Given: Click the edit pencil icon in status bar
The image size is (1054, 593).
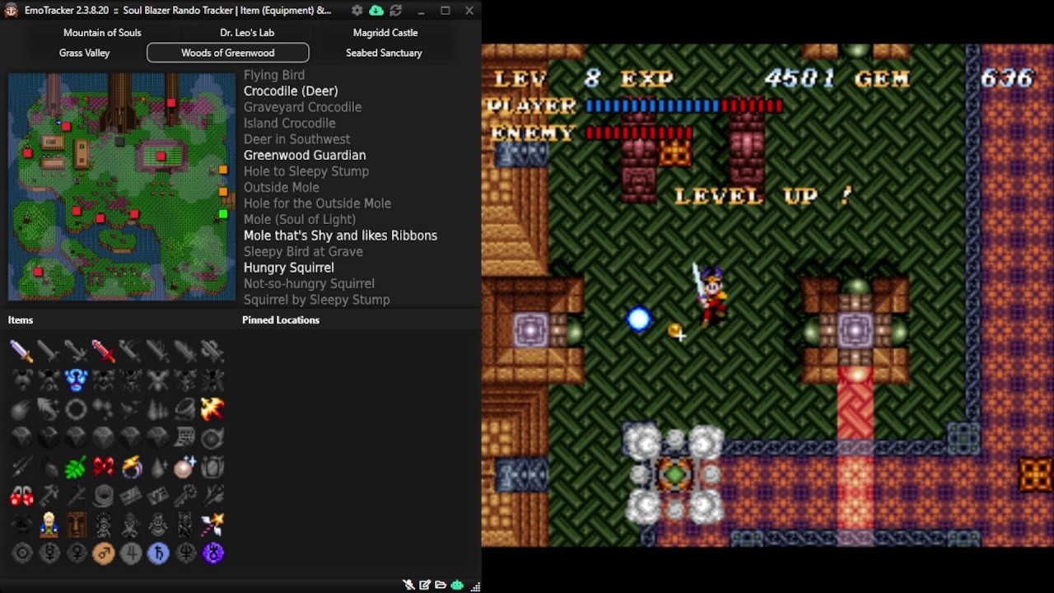Looking at the screenshot, I should click(x=425, y=586).
